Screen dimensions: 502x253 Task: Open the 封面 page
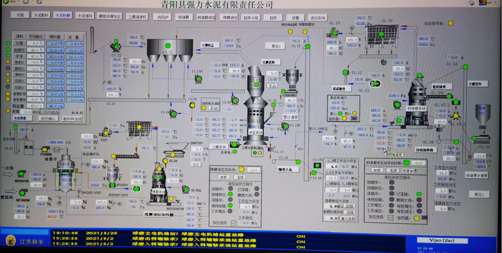tap(20, 15)
